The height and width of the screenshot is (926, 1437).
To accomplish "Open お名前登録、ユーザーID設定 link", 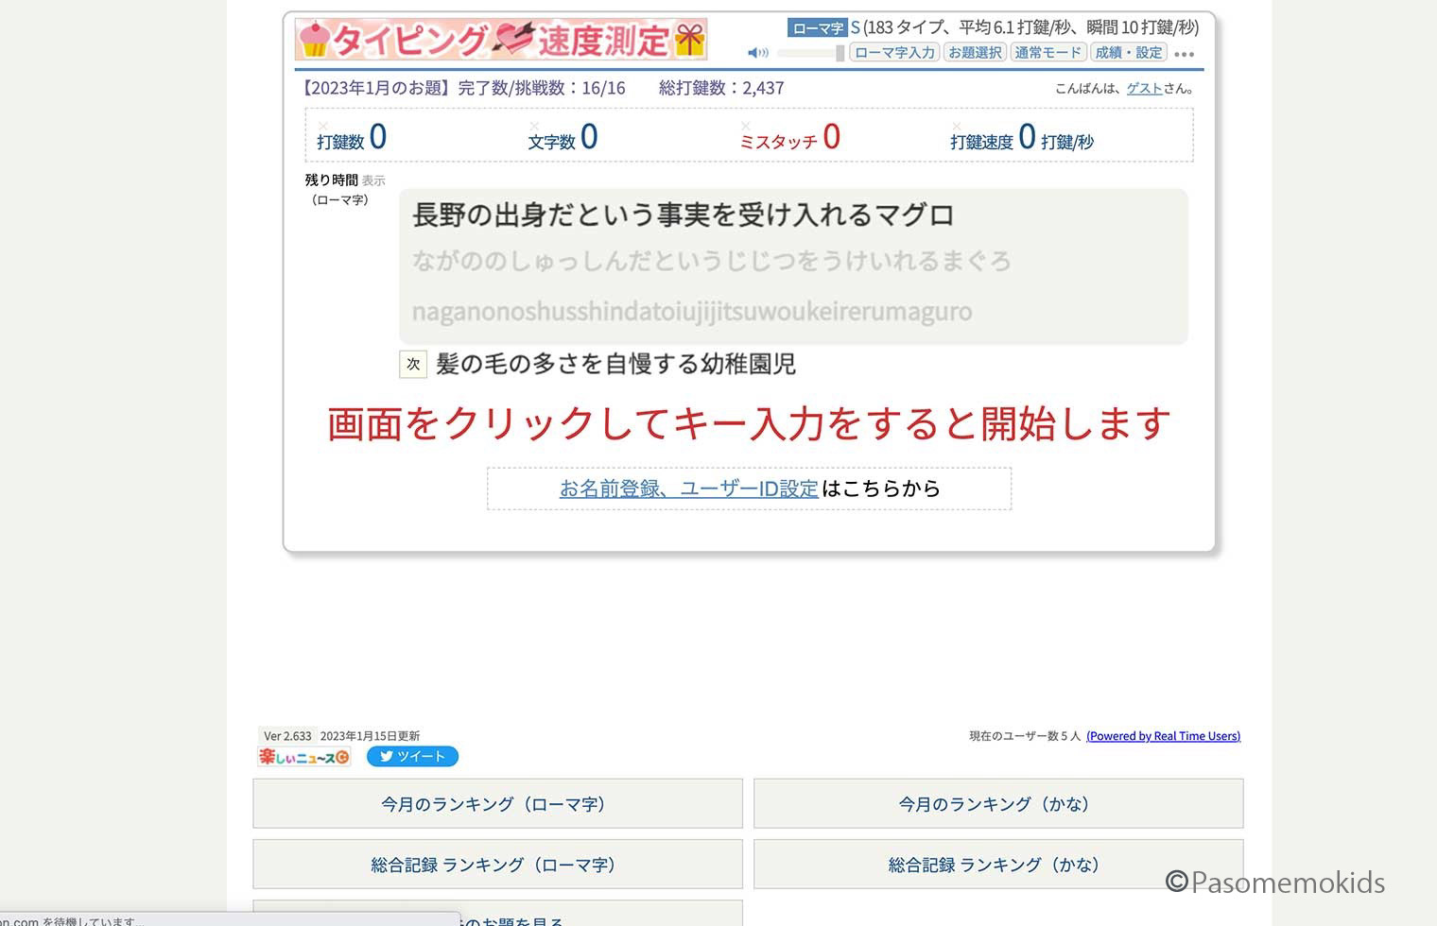I will click(689, 489).
